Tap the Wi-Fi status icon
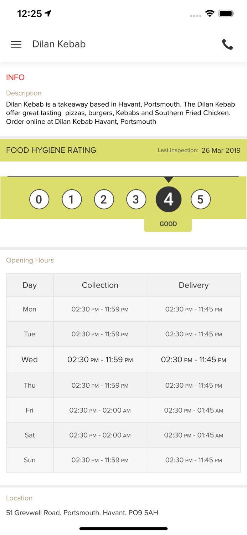 pos(210,14)
